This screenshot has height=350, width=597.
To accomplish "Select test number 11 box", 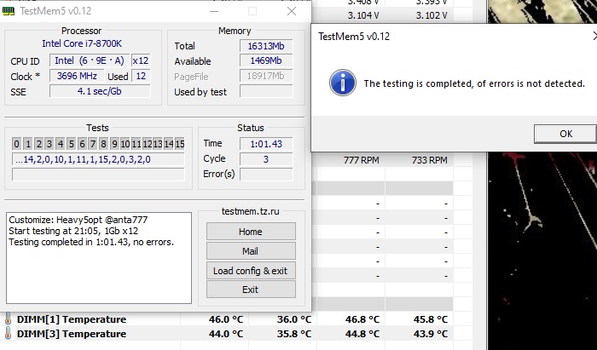I will [136, 144].
